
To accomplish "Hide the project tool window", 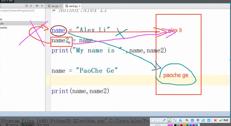I will coord(42,6).
